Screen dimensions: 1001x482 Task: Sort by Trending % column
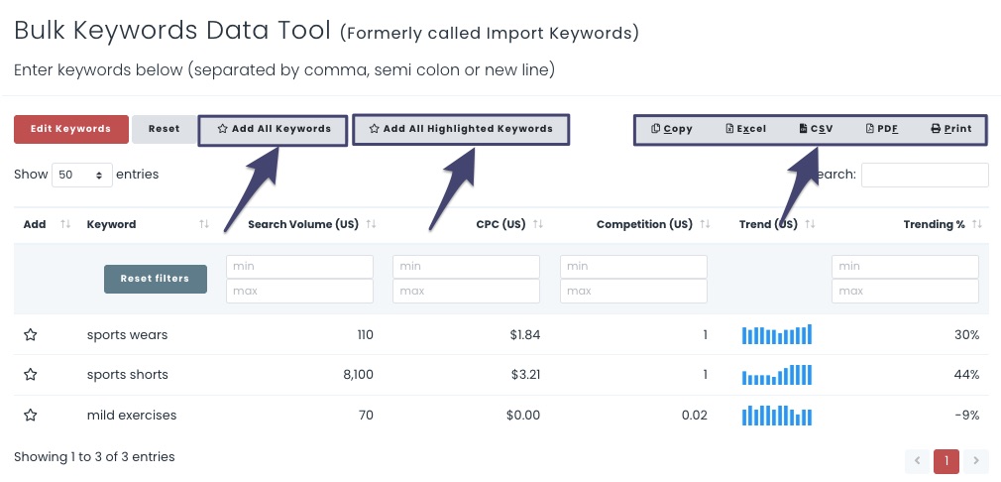pos(934,224)
